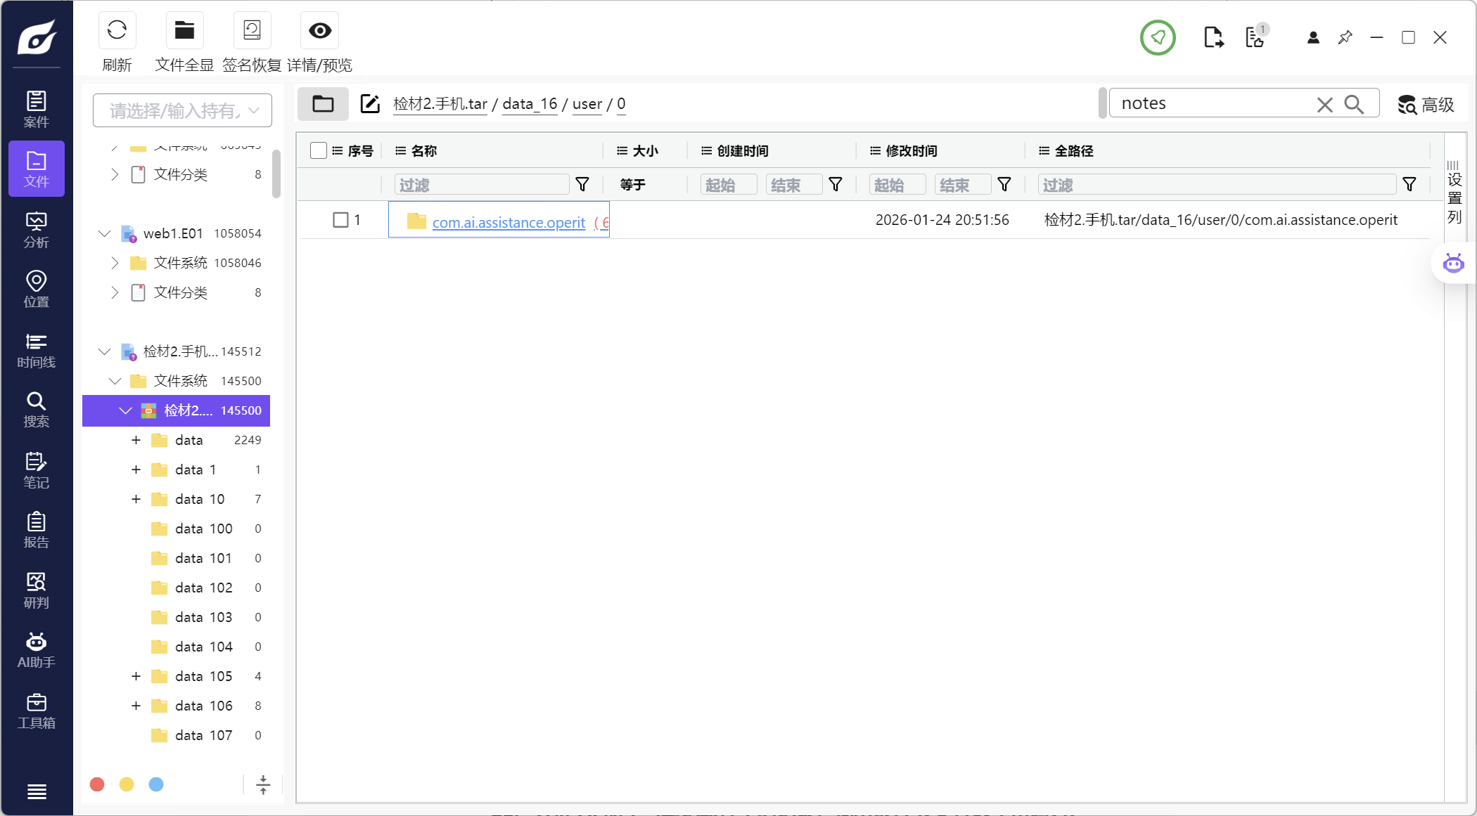Viewport: 1477px width, 816px height.
Task: Click the user account icon
Action: pos(1313,37)
